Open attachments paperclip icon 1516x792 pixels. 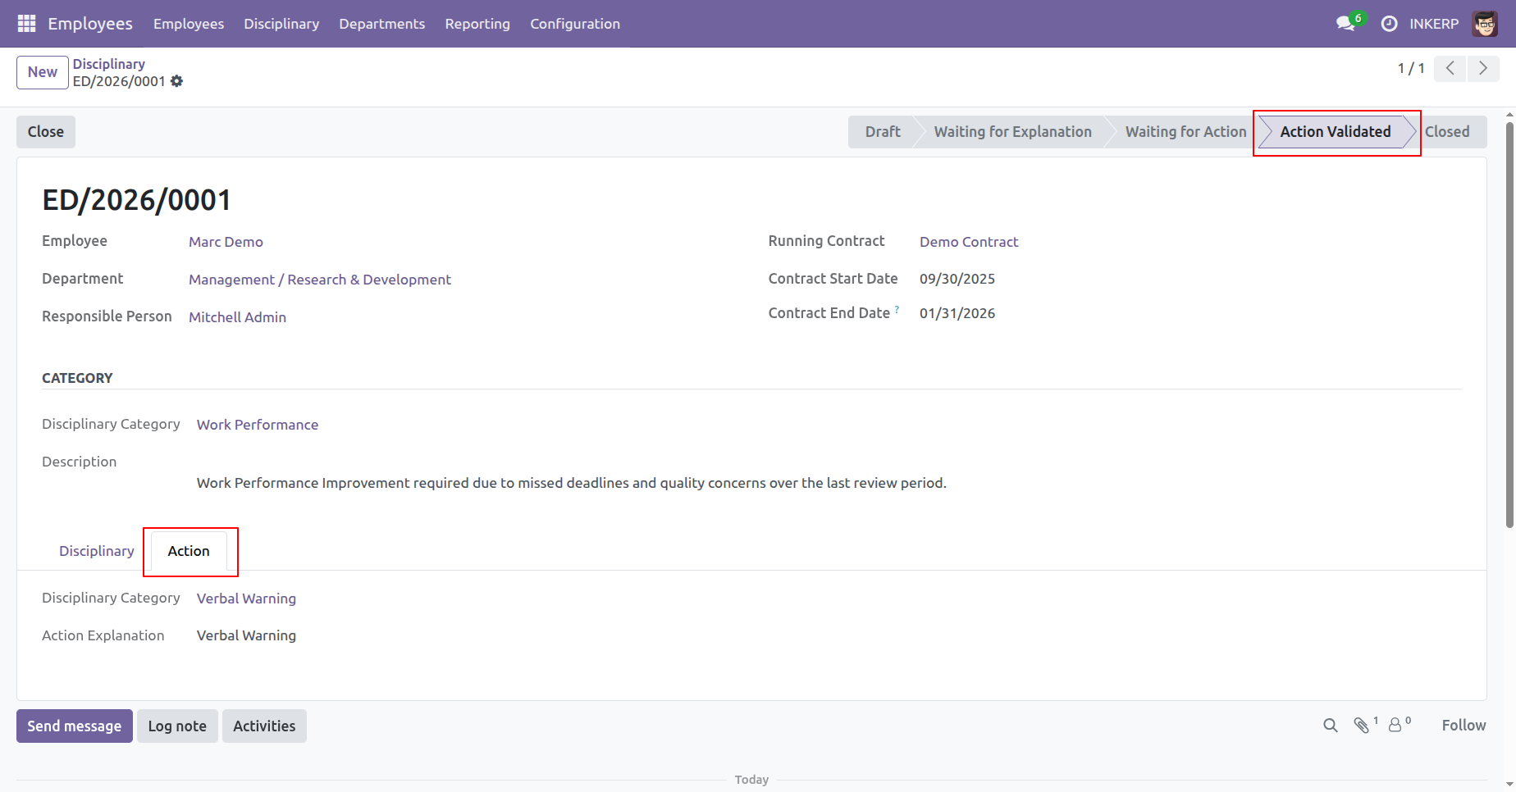pyautogui.click(x=1362, y=726)
